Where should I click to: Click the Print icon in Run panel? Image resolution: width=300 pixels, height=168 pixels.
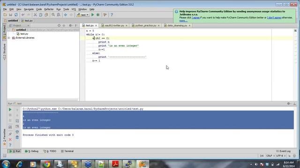(x=17, y=132)
